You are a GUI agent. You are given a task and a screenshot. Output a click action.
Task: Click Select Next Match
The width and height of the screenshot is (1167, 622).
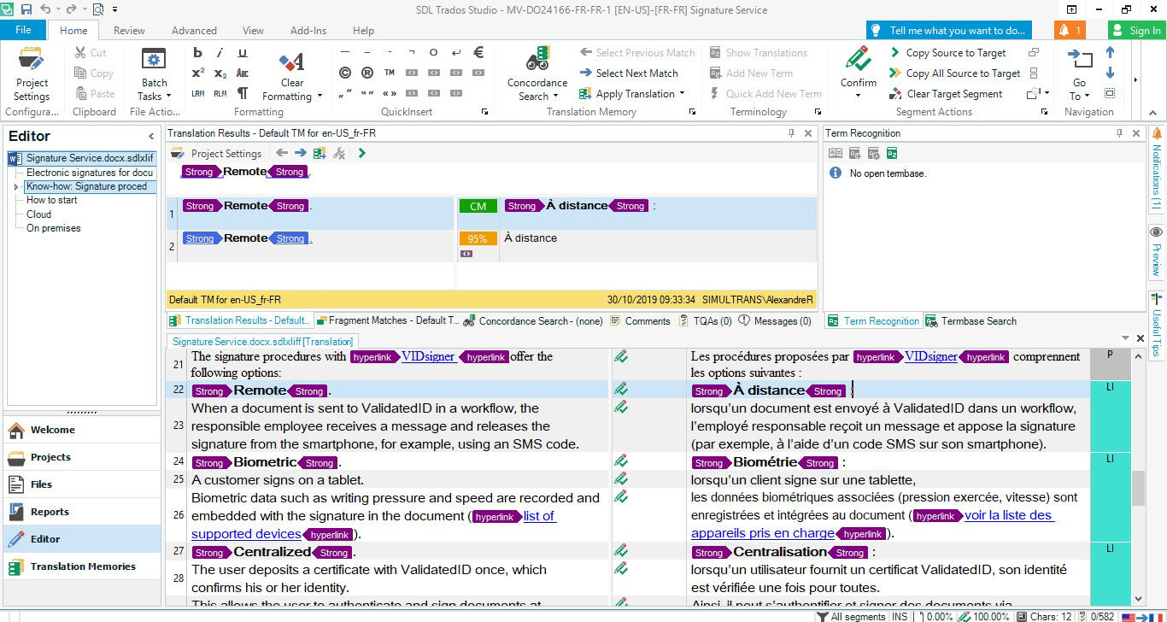[628, 73]
